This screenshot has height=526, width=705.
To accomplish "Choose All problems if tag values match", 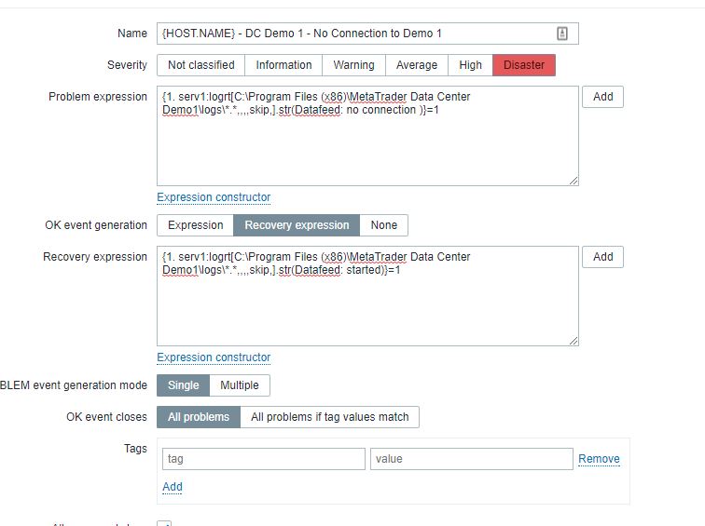I will (x=329, y=417).
